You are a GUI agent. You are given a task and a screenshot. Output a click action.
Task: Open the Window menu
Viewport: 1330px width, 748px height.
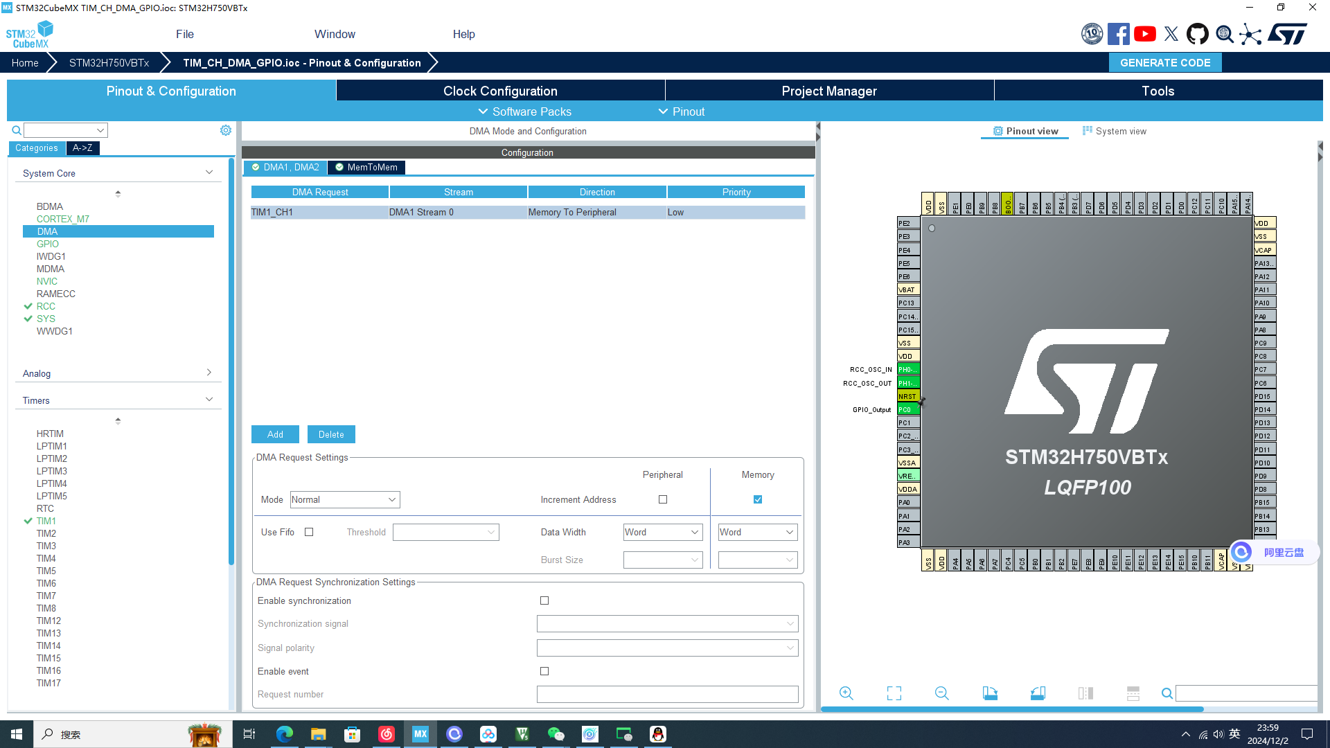[x=335, y=34]
